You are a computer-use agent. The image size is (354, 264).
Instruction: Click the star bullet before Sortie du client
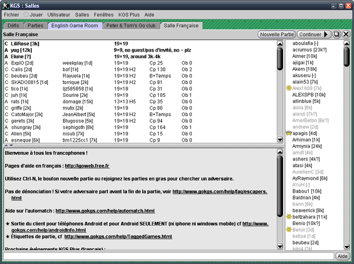(x=7, y=224)
